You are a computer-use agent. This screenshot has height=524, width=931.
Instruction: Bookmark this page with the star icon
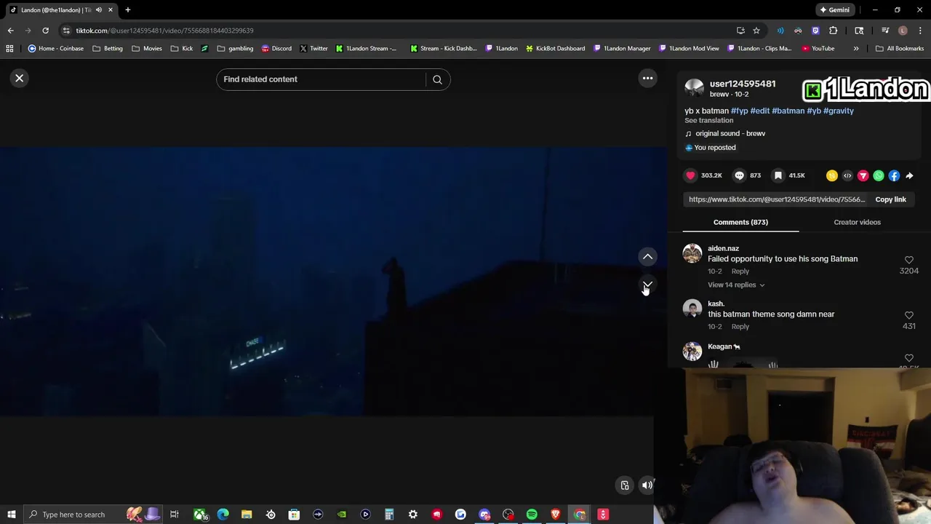[x=756, y=31]
